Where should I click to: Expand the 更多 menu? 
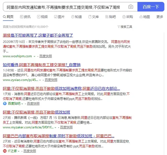160,17
